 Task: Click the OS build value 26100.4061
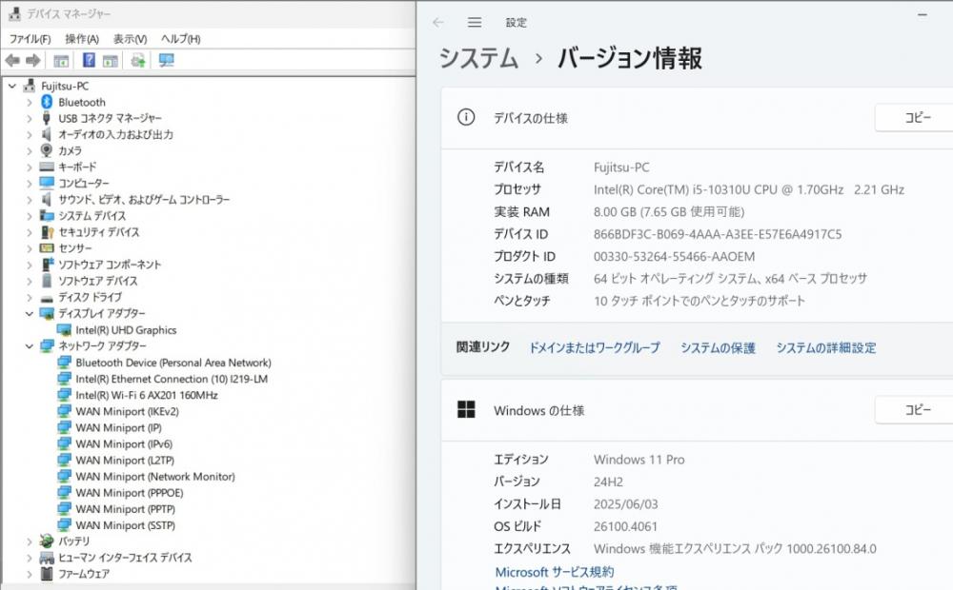pyautogui.click(x=625, y=526)
